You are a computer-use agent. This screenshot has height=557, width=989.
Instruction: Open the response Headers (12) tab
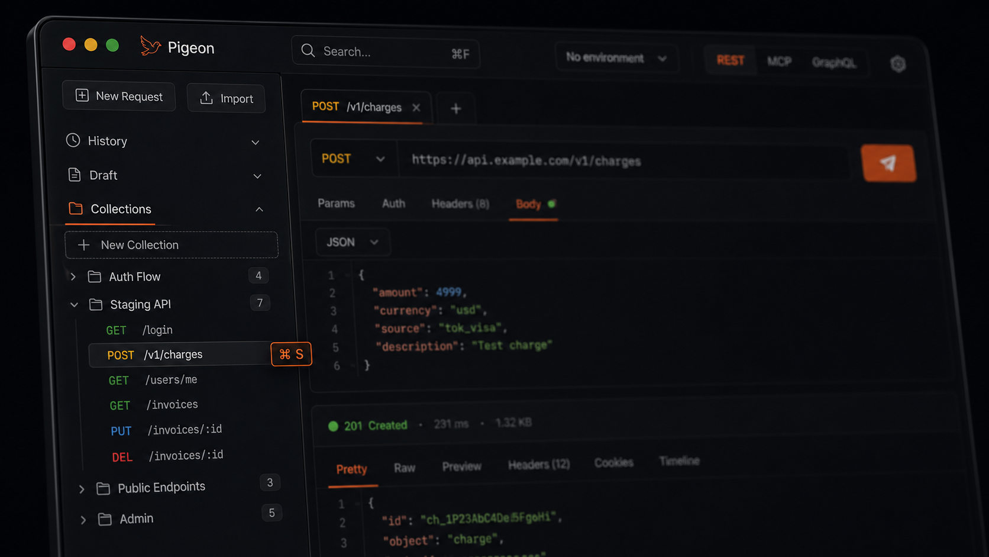539,465
